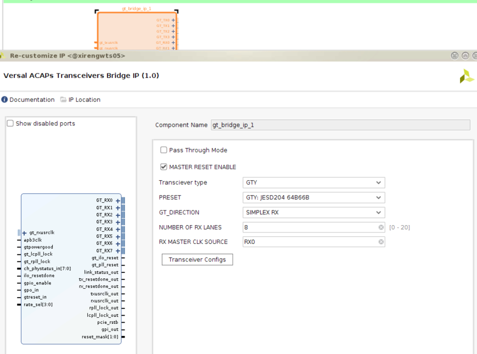Expand GT_TX0 on background gt_bridge_ip_1 block
The image size is (477, 354).
173,20
